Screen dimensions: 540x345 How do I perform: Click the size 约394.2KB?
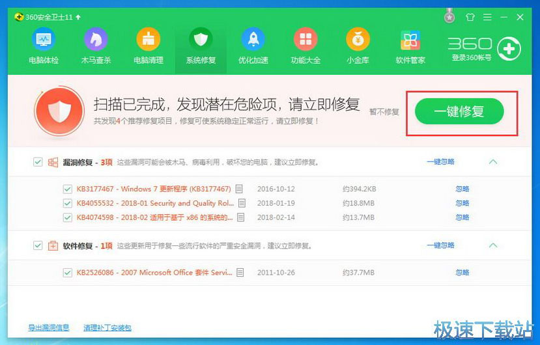pos(359,189)
